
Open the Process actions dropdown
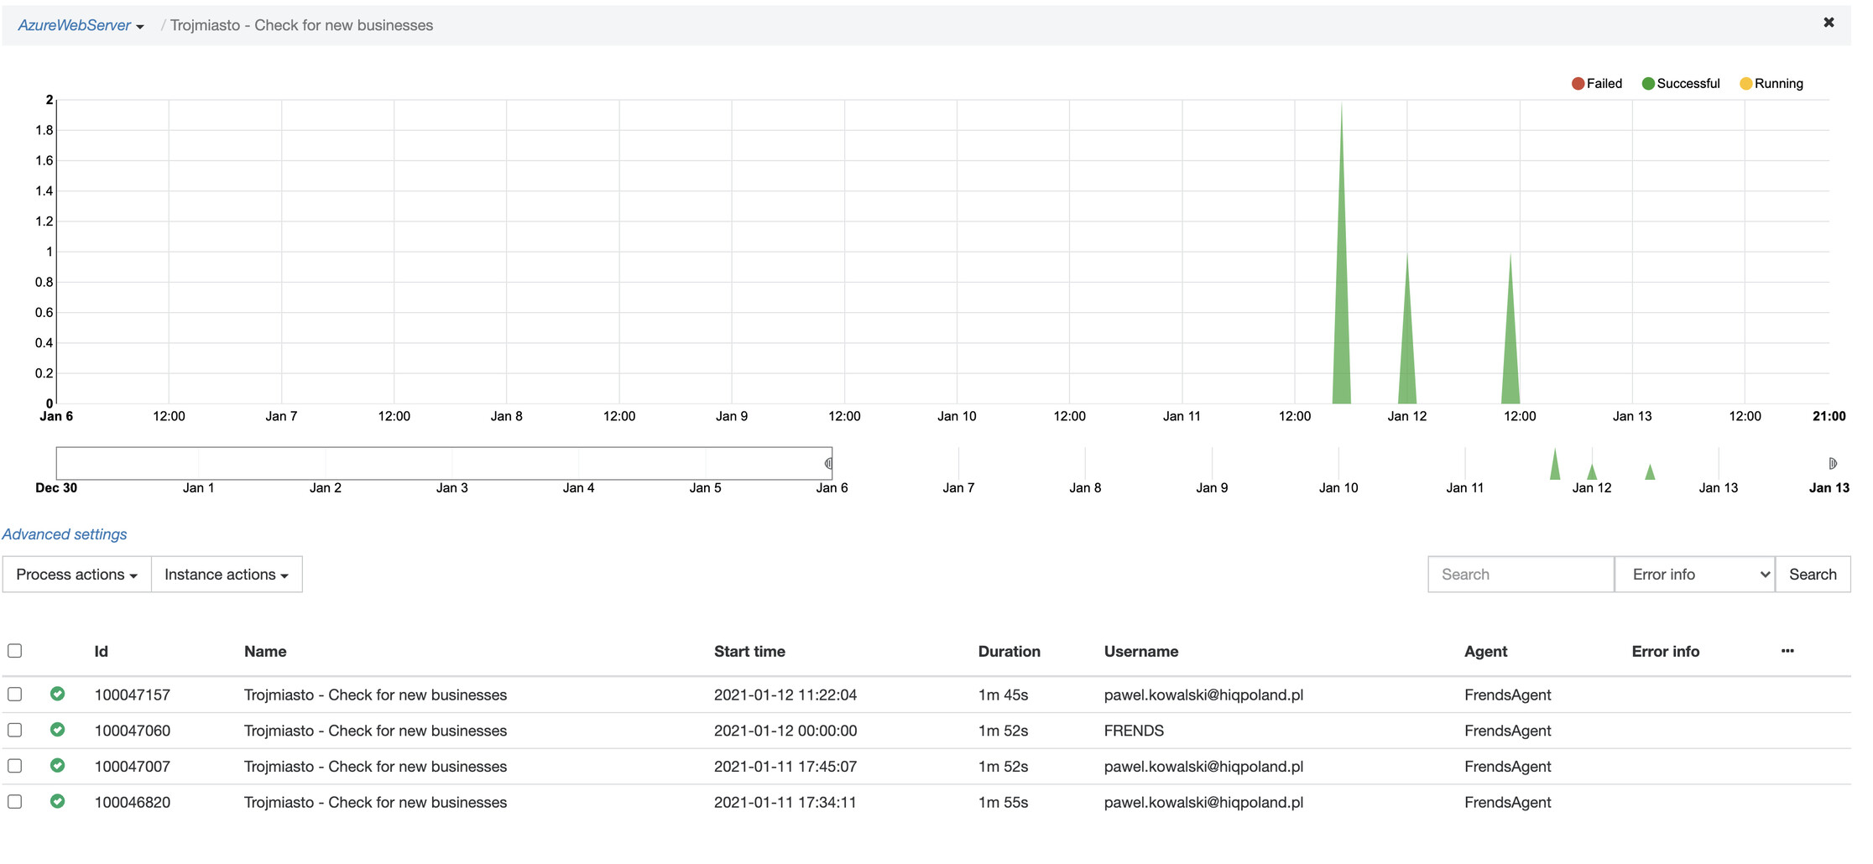click(76, 575)
